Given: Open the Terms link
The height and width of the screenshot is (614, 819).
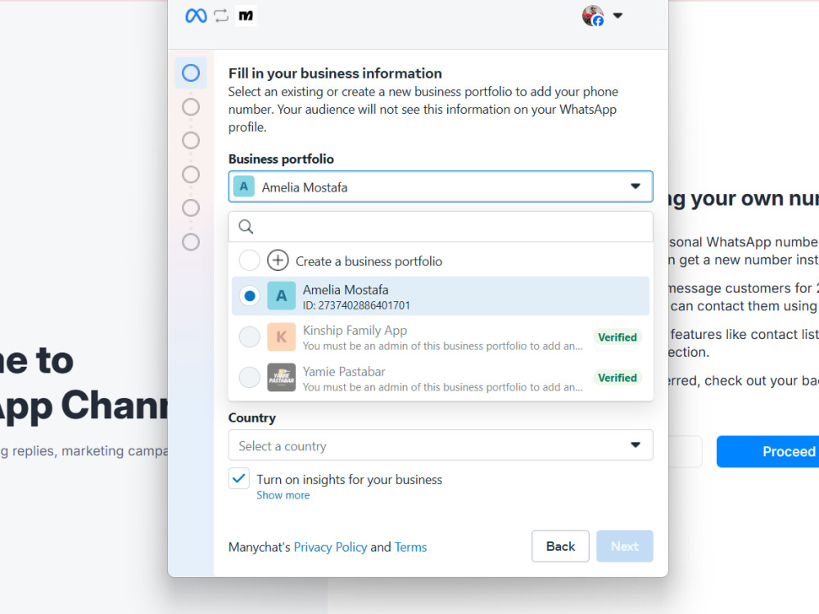Looking at the screenshot, I should coord(410,547).
